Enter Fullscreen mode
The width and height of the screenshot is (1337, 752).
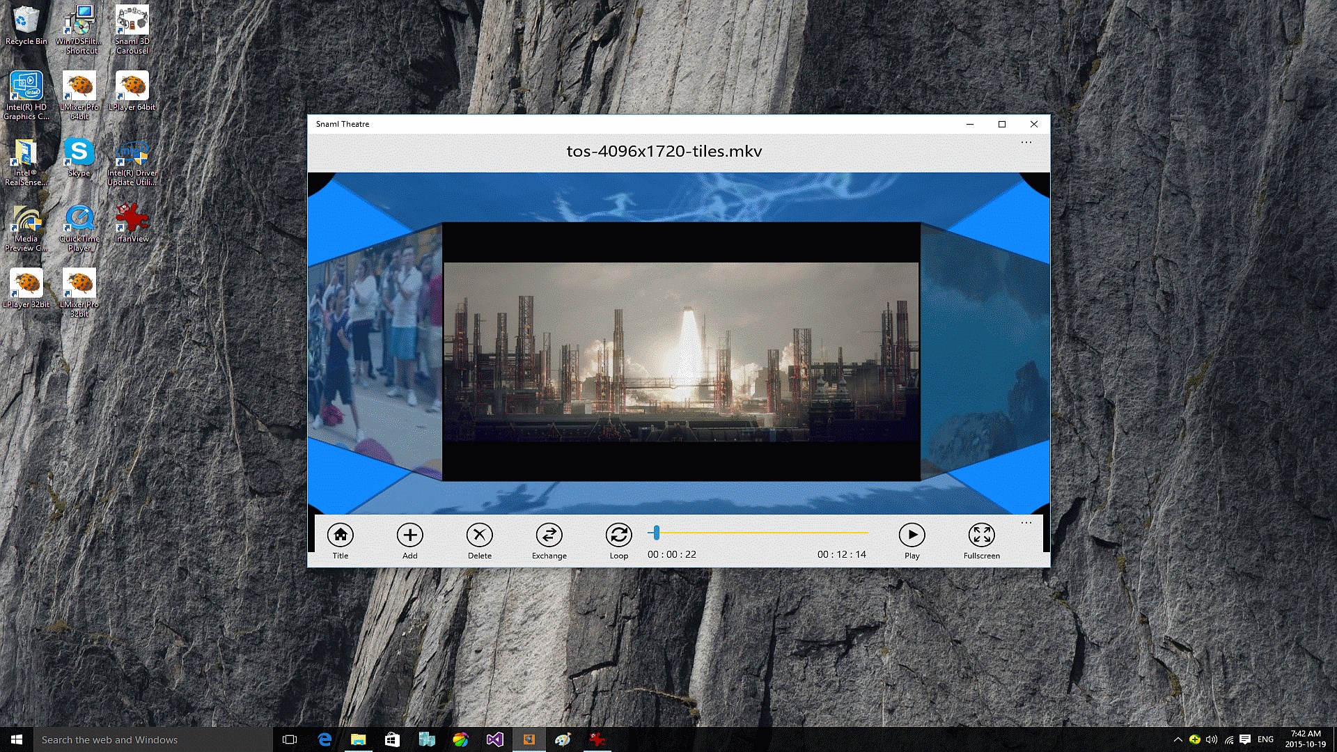click(x=981, y=535)
